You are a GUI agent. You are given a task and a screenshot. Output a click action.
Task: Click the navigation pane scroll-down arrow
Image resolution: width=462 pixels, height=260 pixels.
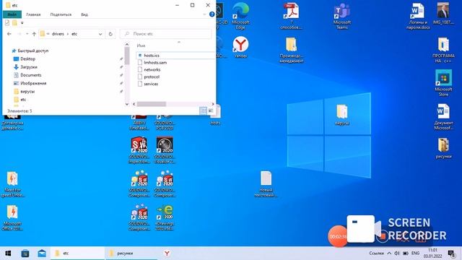click(x=127, y=104)
